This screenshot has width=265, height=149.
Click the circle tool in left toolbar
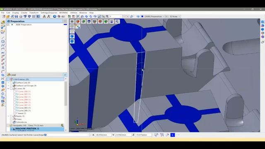pyautogui.click(x=3, y=41)
